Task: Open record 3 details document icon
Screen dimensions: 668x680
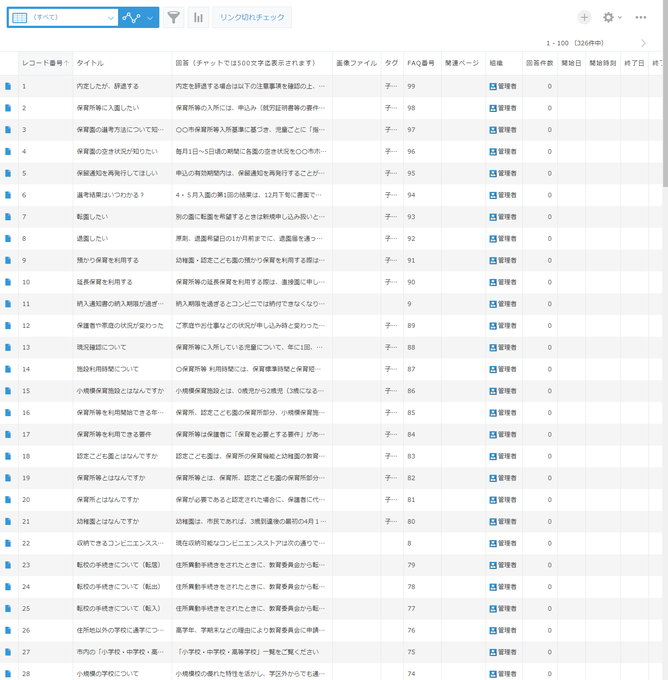Action: (x=8, y=130)
